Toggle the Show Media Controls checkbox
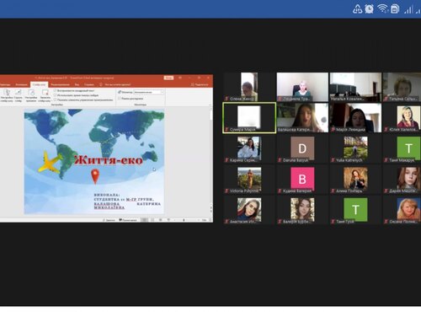The width and height of the screenshot is (421, 312). pyautogui.click(x=55, y=100)
